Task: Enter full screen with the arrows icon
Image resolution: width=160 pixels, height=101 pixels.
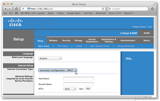Action: pos(154,4)
